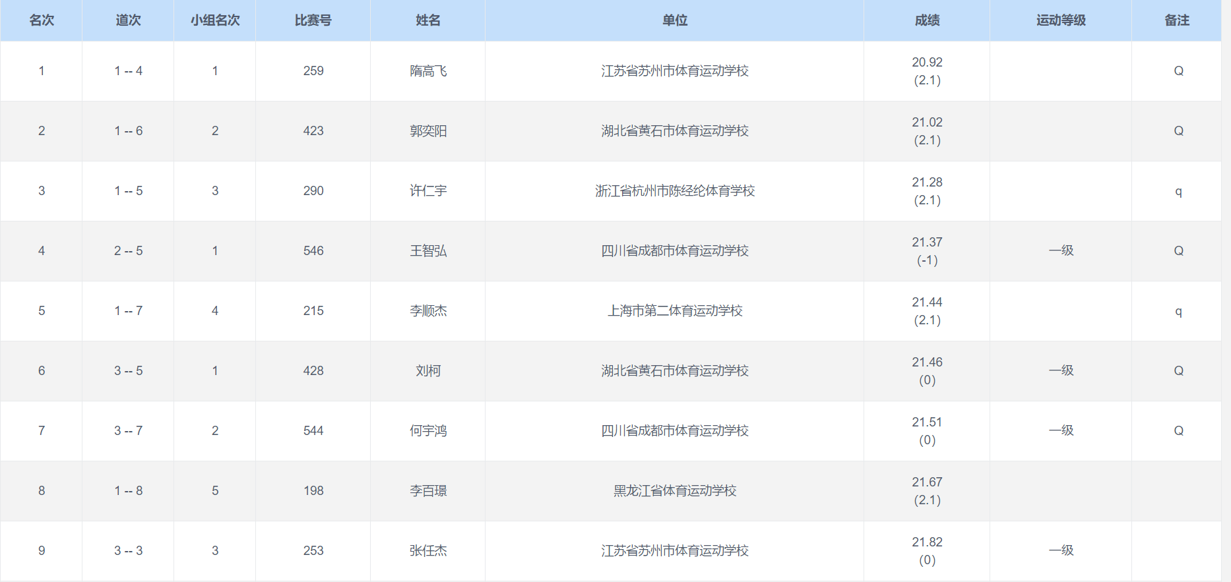1231x582 pixels.
Task: Click 湖北省黄石市体育运动学校 in 郭奕阳 row
Action: pyautogui.click(x=675, y=131)
